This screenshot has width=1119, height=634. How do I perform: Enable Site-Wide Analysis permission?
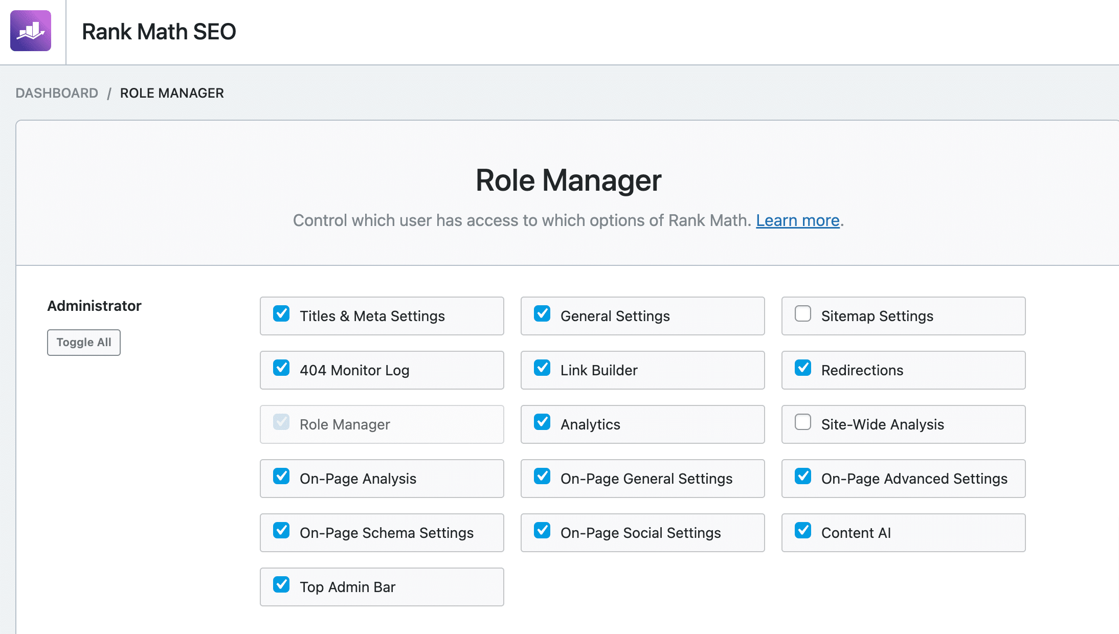pyautogui.click(x=803, y=422)
